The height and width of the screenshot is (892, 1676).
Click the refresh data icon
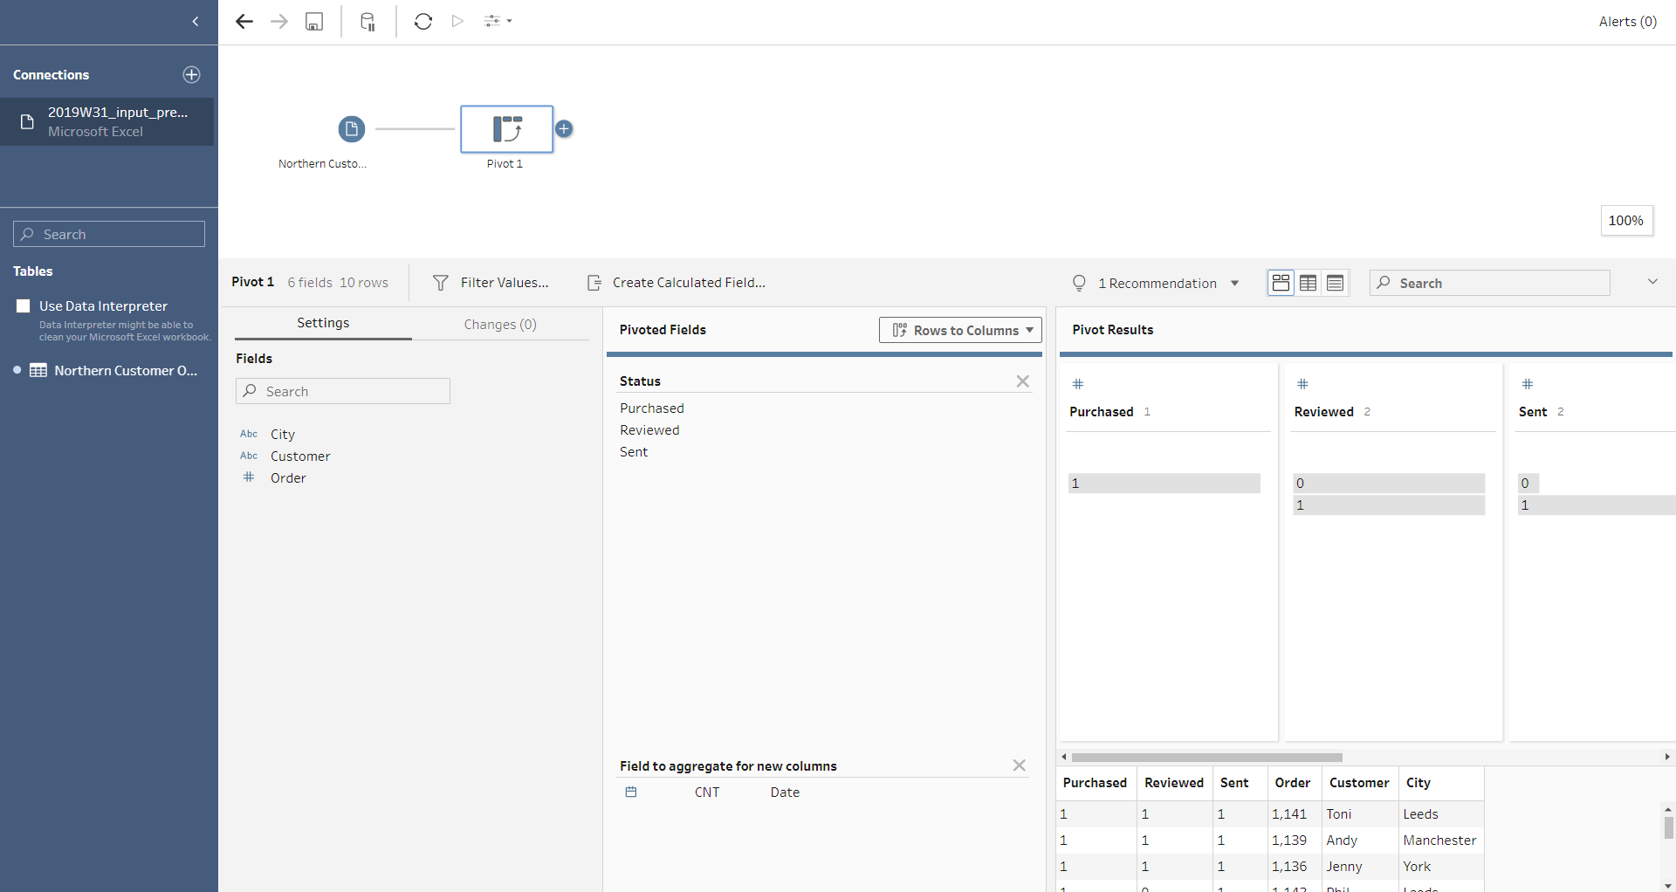pos(423,22)
